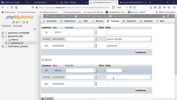Open the SQL tab
The height and width of the screenshot is (100, 177).
coord(84,21)
